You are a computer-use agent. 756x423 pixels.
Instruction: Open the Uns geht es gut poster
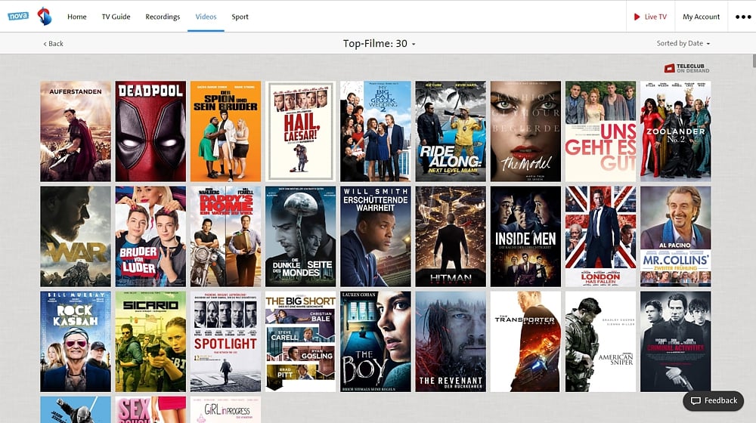(601, 131)
